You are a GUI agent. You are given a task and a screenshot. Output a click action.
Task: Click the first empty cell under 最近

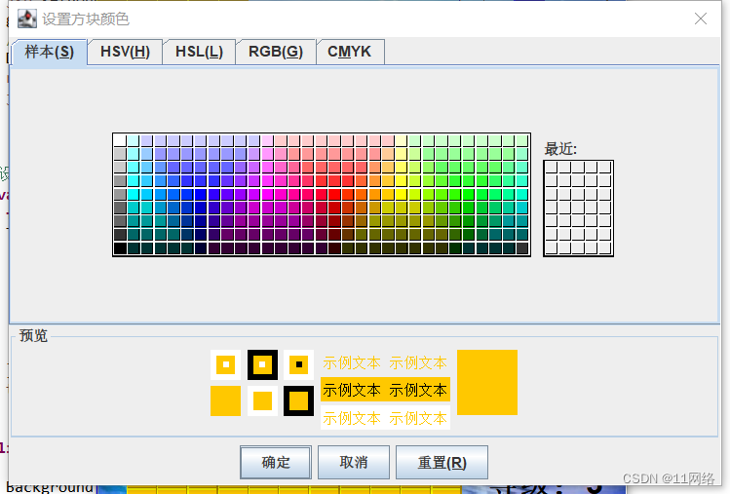(x=552, y=168)
